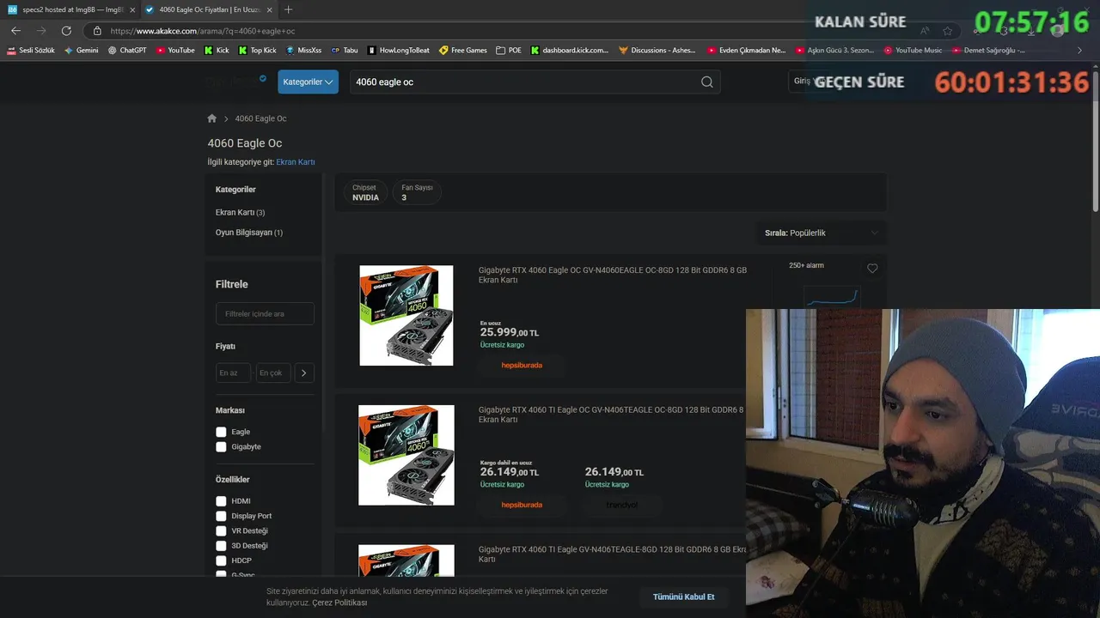Open the YouTube bookmark
The image size is (1100, 618).
[175, 51]
